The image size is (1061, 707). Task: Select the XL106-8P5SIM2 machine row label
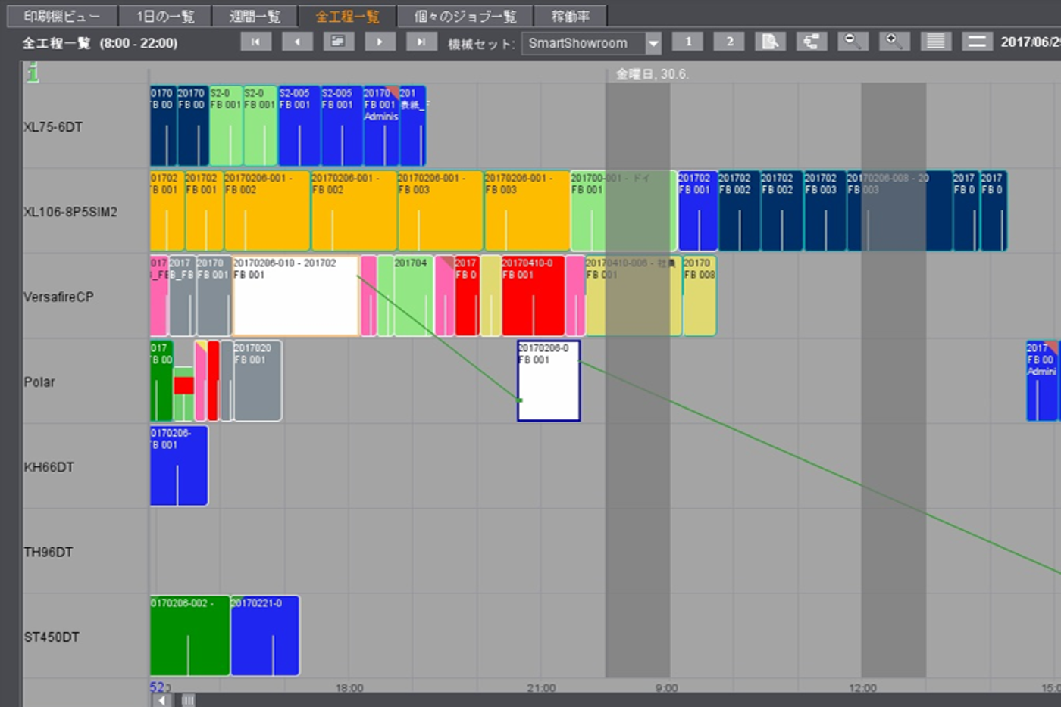coord(70,212)
